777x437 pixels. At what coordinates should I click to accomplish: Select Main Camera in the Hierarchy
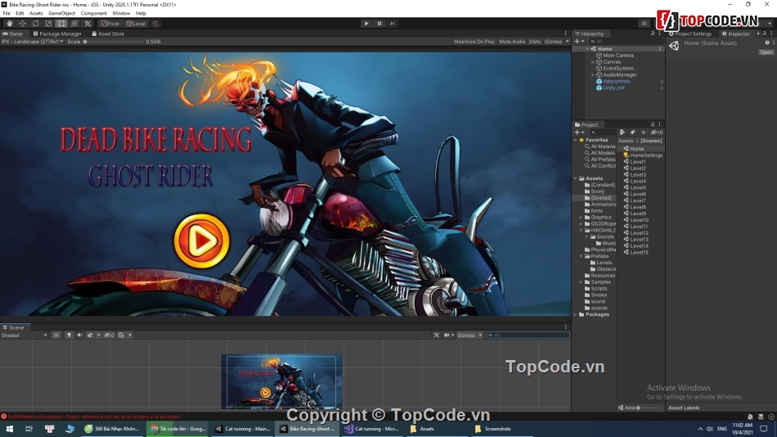click(x=618, y=56)
